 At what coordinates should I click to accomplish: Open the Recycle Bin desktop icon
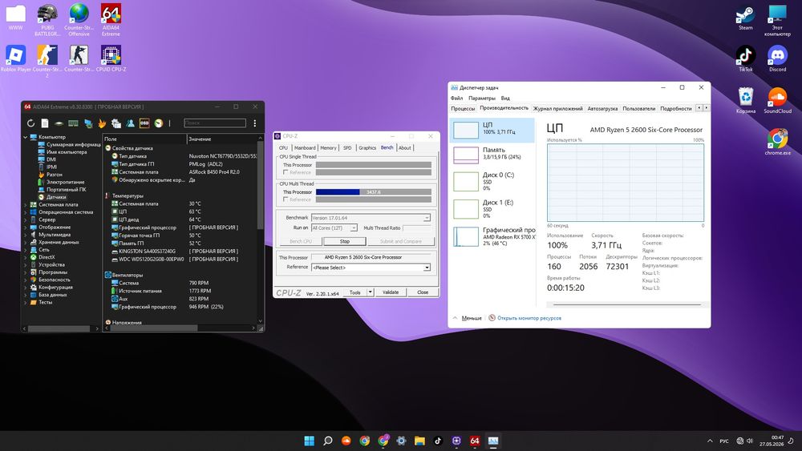click(745, 101)
